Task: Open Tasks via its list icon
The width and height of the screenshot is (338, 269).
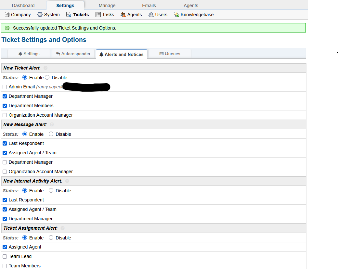Action: tap(98, 15)
